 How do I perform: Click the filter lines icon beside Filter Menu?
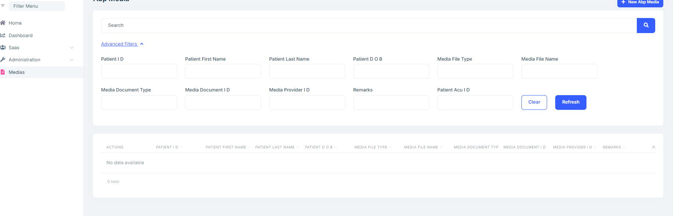[3, 6]
